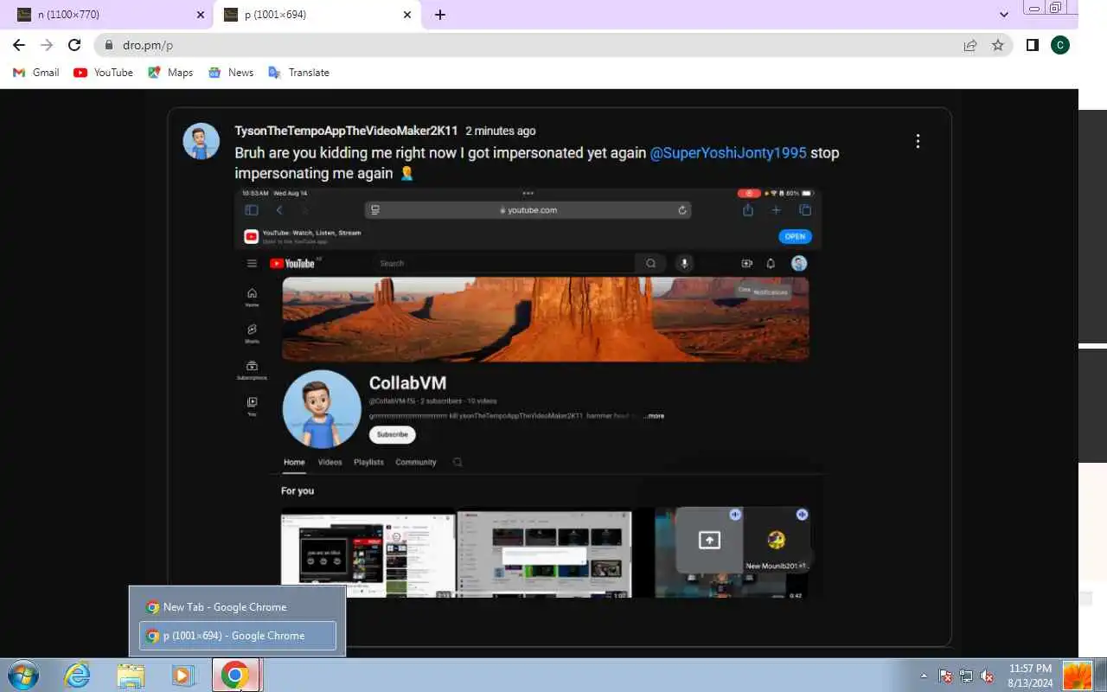
Task: Click the Safari share icon
Action: pyautogui.click(x=748, y=210)
